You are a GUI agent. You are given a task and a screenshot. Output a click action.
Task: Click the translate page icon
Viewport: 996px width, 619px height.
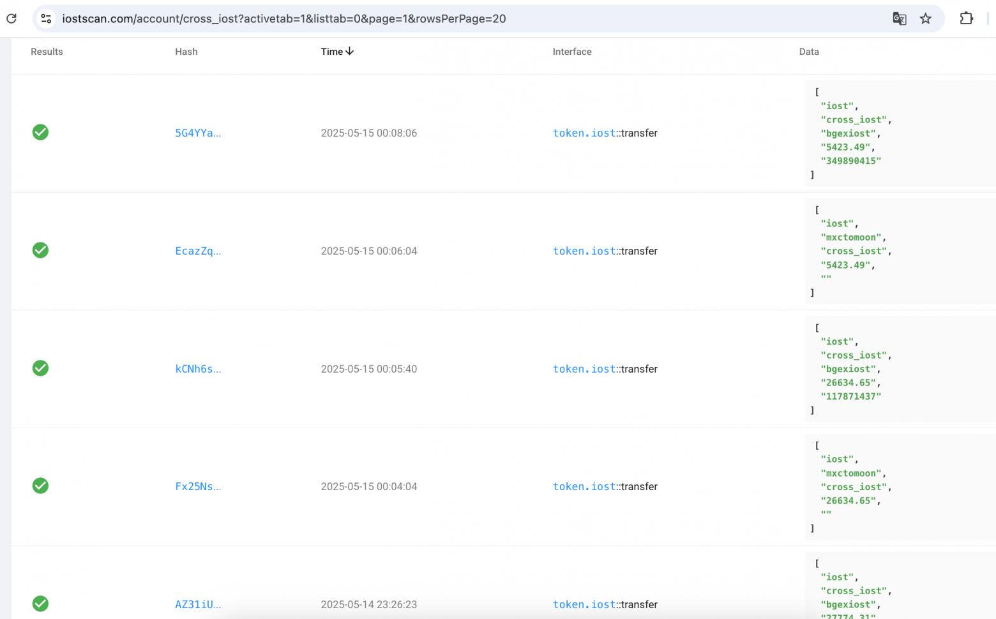click(900, 19)
